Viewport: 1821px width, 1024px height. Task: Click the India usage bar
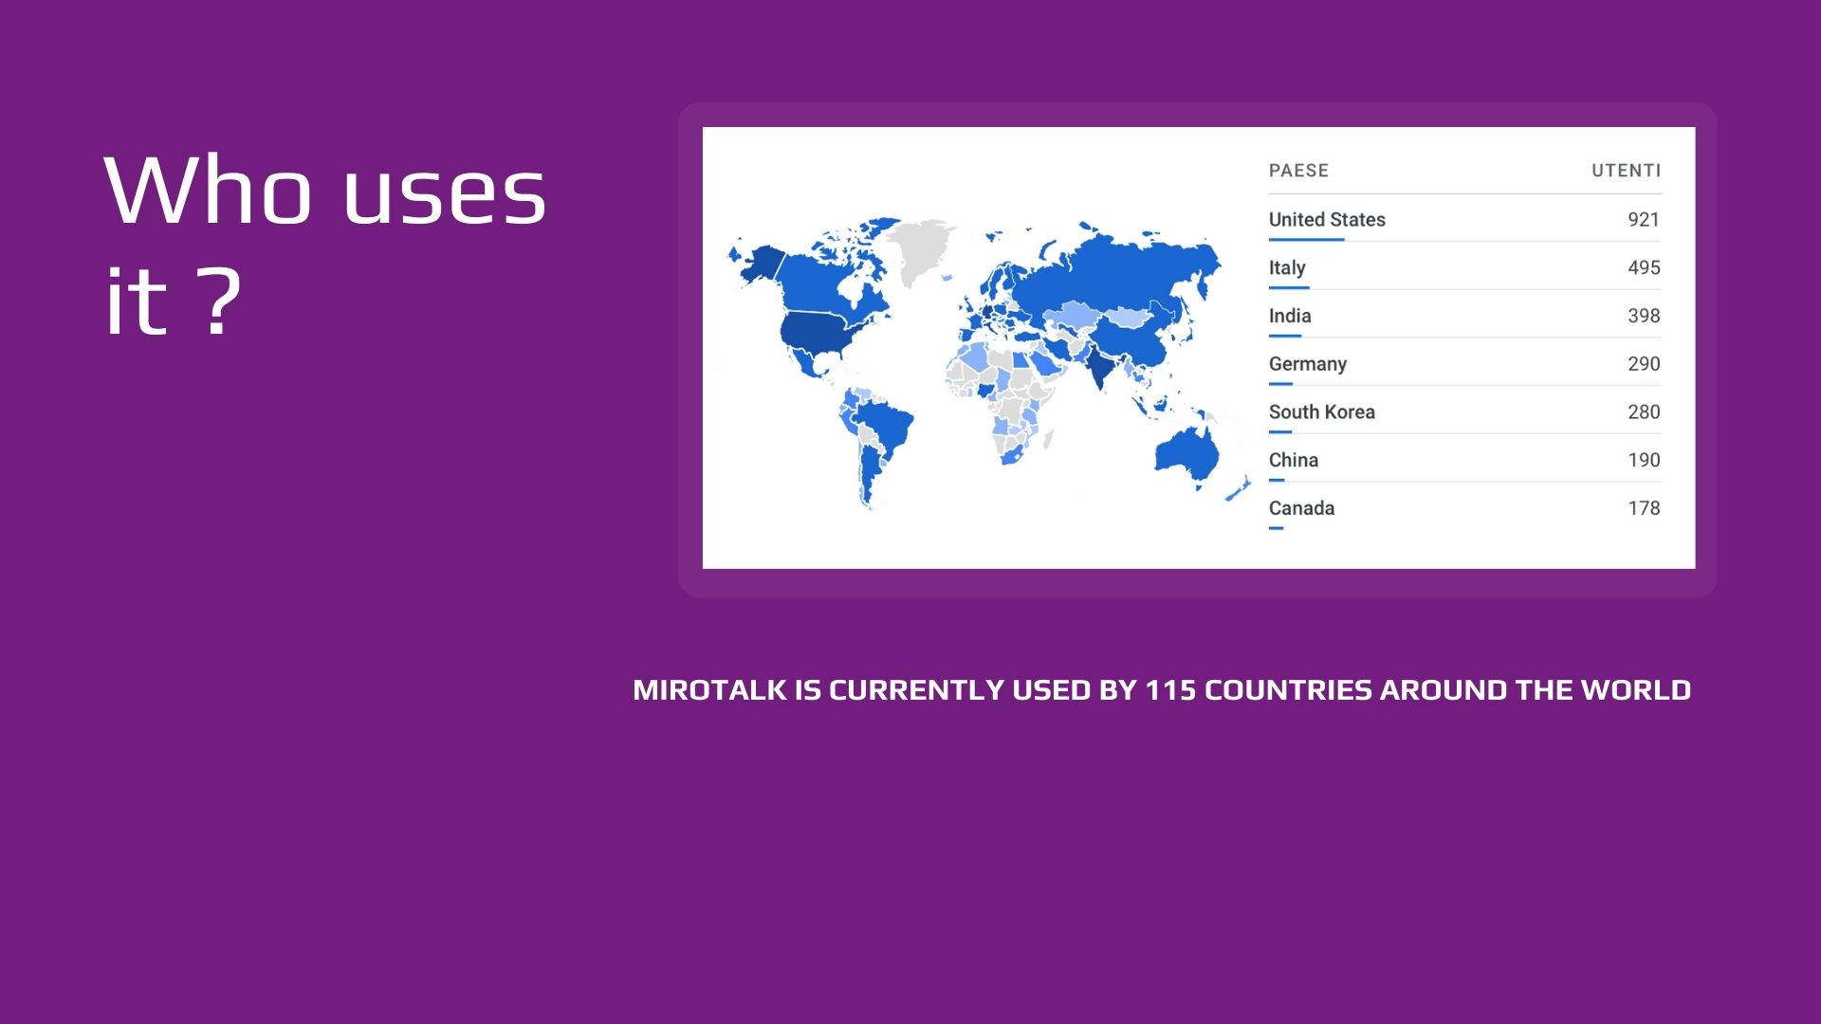(1285, 336)
